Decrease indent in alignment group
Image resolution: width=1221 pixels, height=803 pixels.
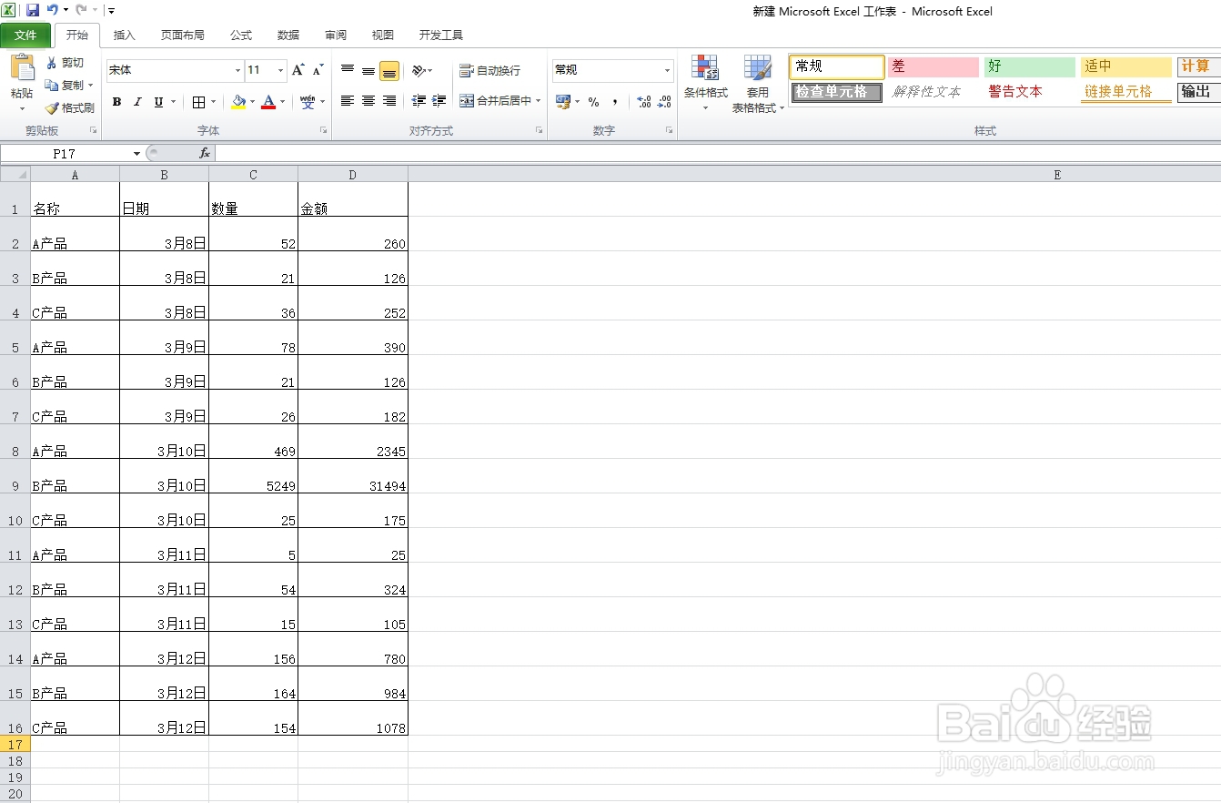coord(419,101)
